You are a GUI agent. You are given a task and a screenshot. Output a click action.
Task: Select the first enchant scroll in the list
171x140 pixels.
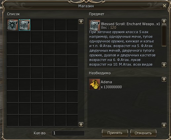(13, 25)
